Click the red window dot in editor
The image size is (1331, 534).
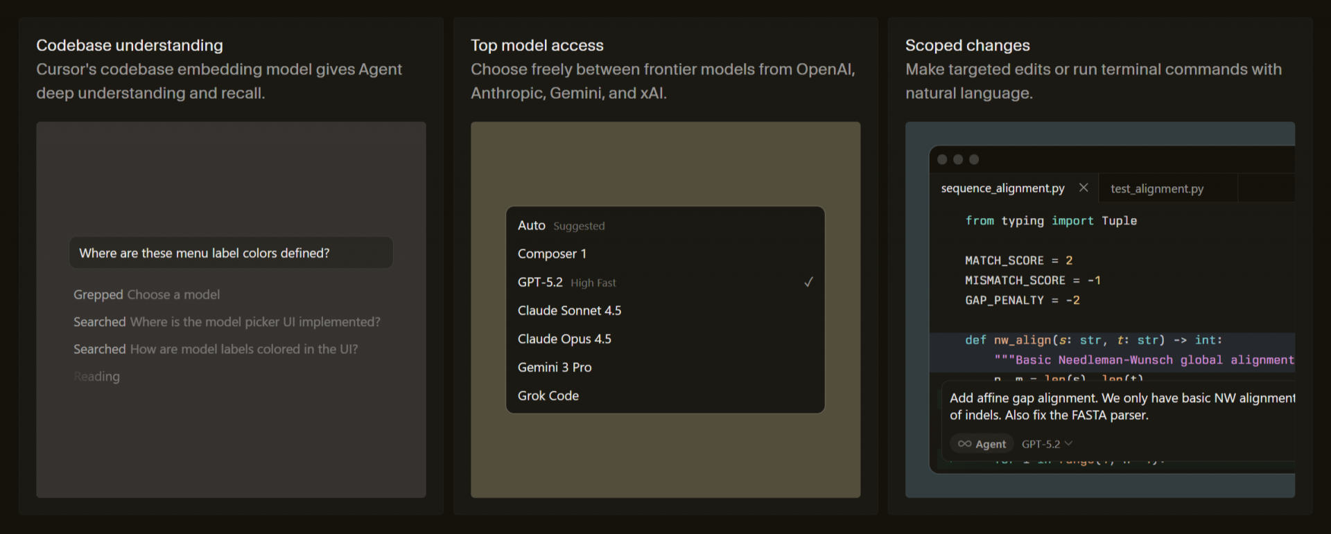(x=942, y=159)
